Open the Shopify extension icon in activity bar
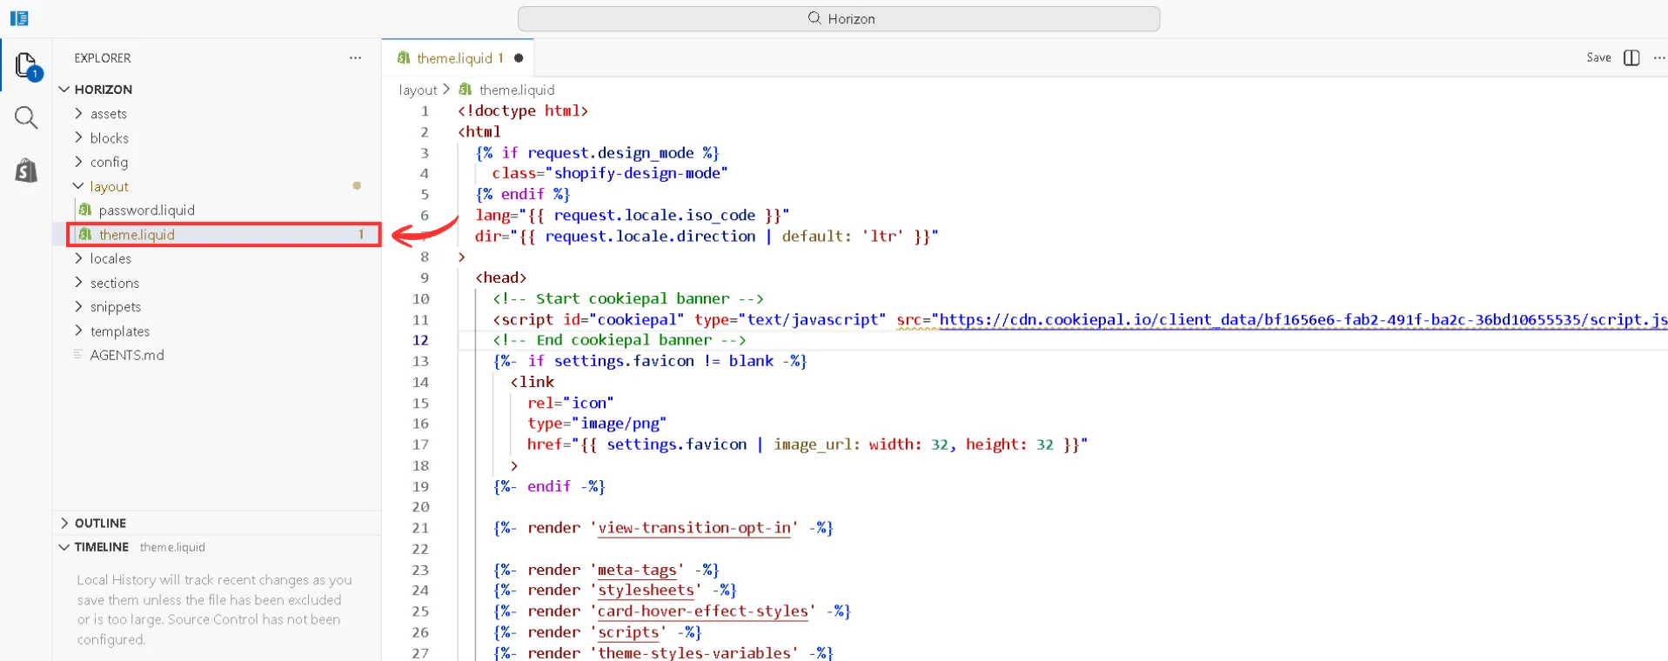 pos(26,170)
